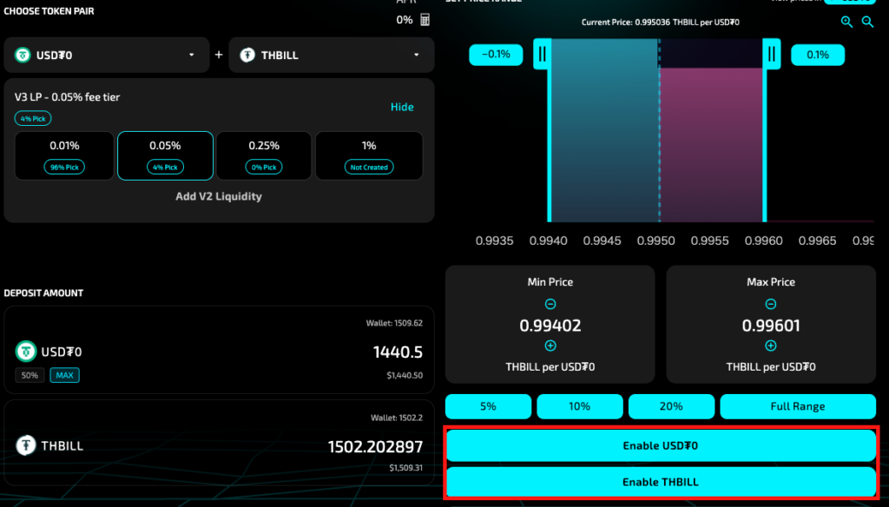Select the 0.01% fee tier
Viewport: 889px width, 507px height.
coord(64,155)
